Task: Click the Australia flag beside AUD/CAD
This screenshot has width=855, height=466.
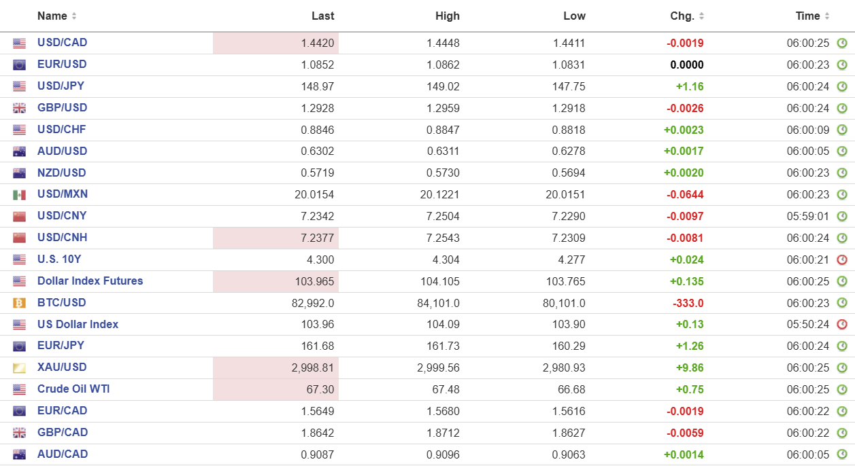Action: coord(19,454)
